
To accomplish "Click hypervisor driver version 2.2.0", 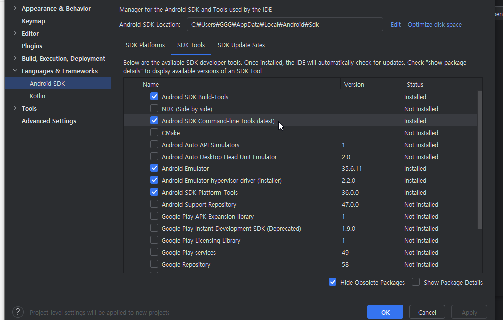I will (348, 181).
